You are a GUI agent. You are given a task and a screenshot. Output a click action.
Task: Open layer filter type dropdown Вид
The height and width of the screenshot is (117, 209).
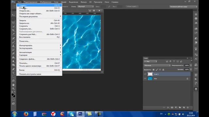(151, 61)
